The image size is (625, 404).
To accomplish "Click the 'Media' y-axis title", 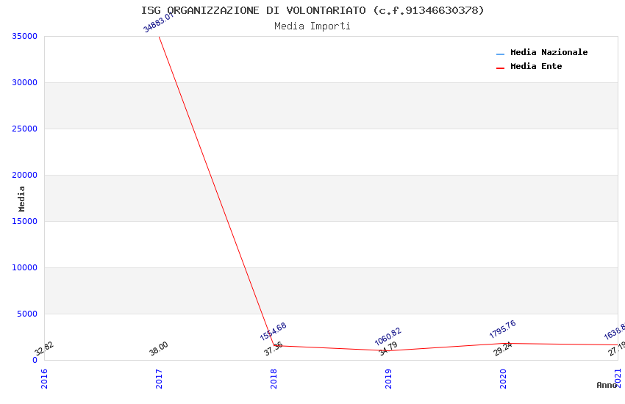I will pos(21,198).
